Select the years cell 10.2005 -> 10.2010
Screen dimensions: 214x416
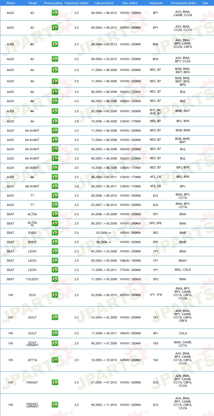tap(104, 360)
